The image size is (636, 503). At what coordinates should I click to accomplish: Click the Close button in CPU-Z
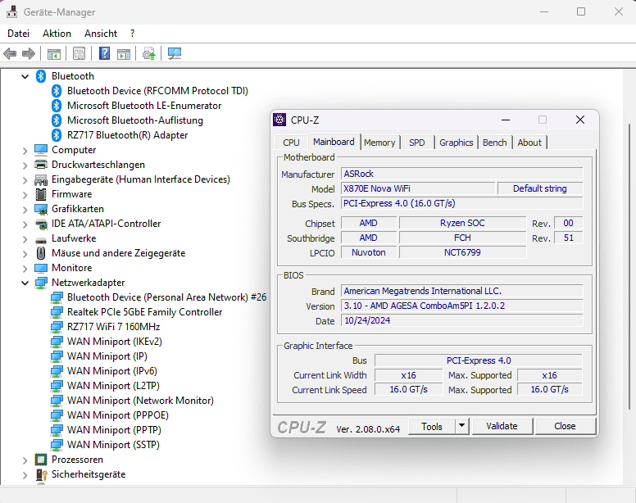[565, 426]
